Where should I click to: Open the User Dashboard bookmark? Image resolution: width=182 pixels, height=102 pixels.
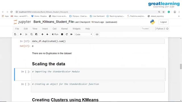coord(97,16)
